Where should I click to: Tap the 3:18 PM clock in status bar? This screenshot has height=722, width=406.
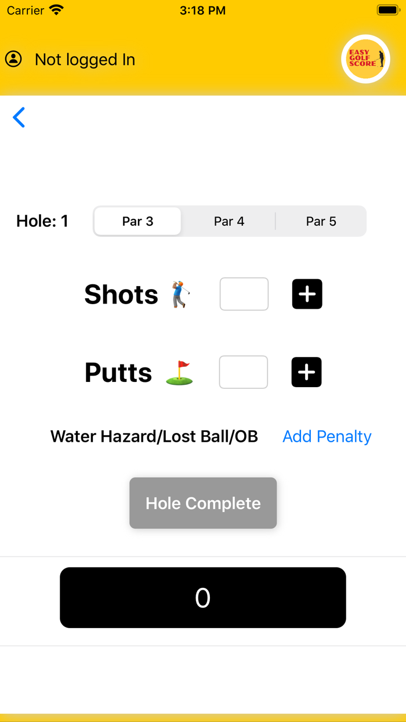click(x=203, y=10)
